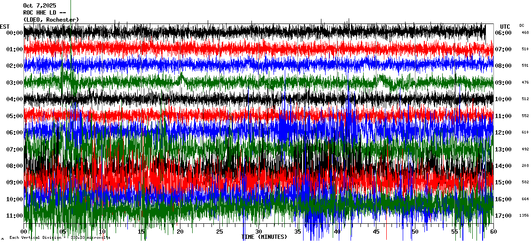Select the 01:00 EST row label
Image resolution: width=531 pixels, height=244 pixels.
pos(14,49)
